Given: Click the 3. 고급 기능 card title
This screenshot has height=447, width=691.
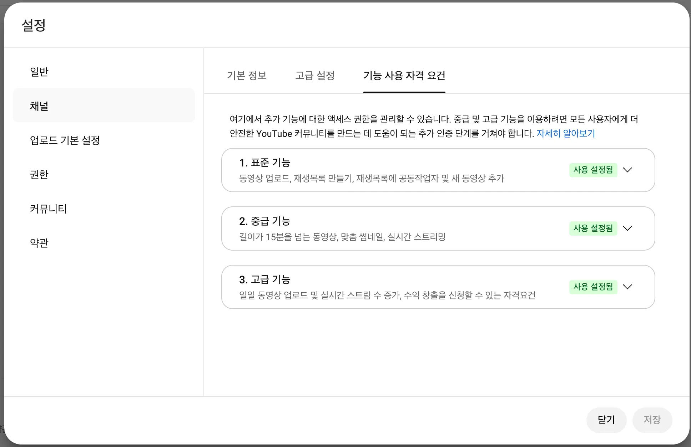Looking at the screenshot, I should point(265,279).
